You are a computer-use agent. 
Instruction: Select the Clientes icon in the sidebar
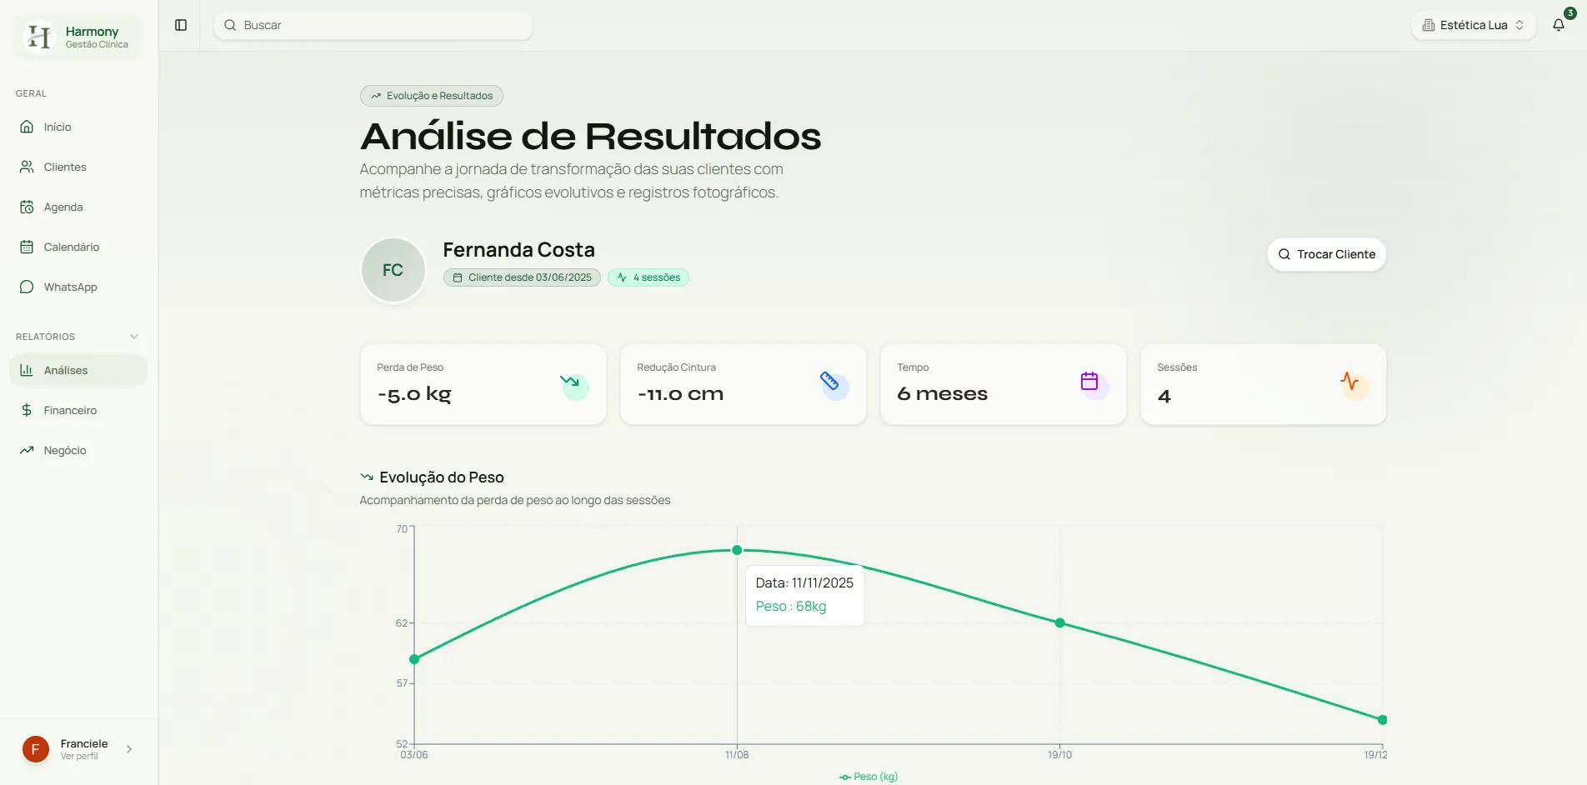pyautogui.click(x=26, y=166)
